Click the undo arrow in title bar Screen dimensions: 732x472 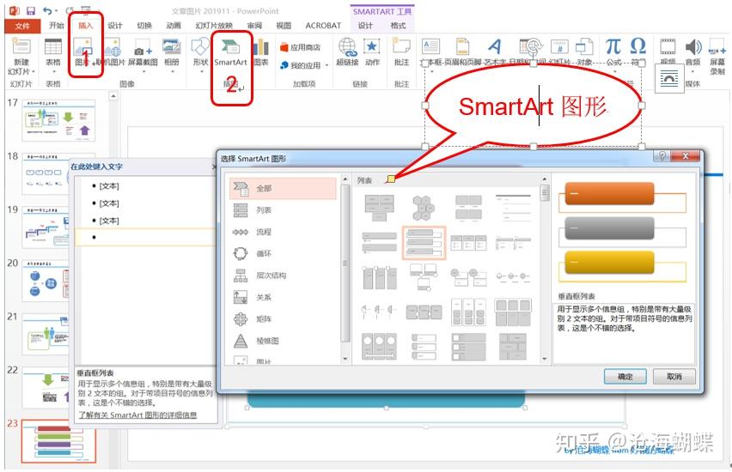pyautogui.click(x=47, y=10)
